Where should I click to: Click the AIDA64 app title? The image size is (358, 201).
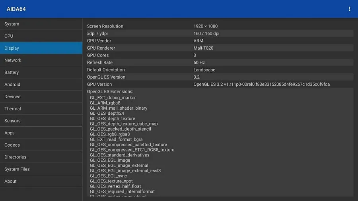click(x=16, y=9)
